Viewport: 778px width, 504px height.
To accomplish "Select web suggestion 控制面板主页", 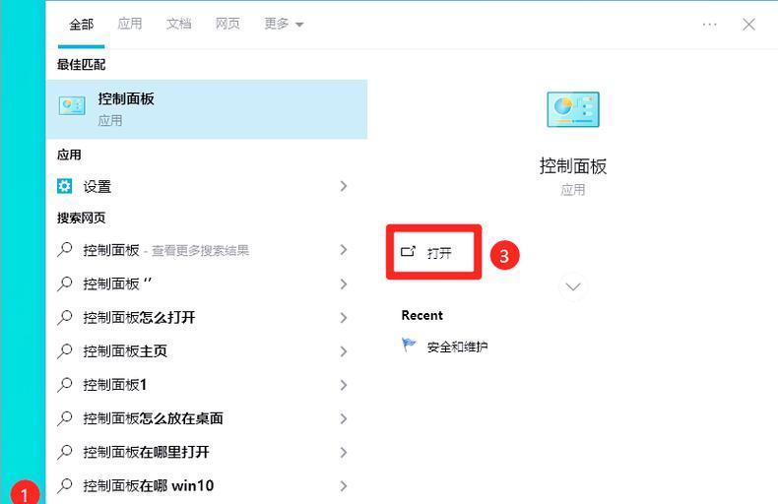I will pos(207,351).
